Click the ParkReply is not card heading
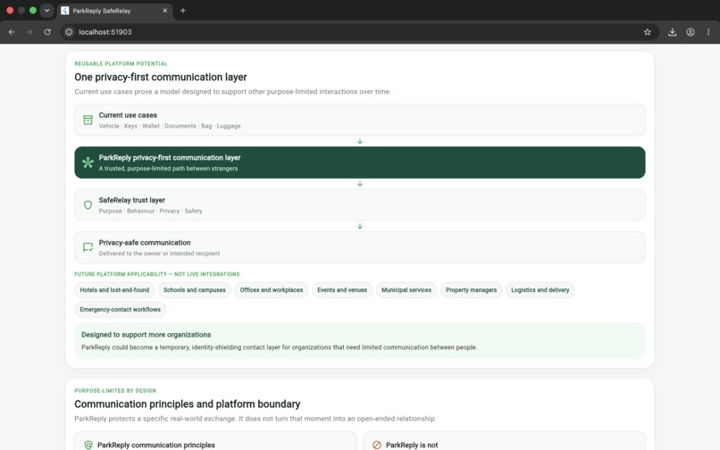720x450 pixels. pos(412,445)
